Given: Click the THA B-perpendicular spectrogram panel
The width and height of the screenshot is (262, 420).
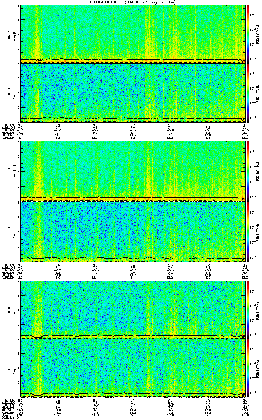Looking at the screenshot, I should (132, 34).
